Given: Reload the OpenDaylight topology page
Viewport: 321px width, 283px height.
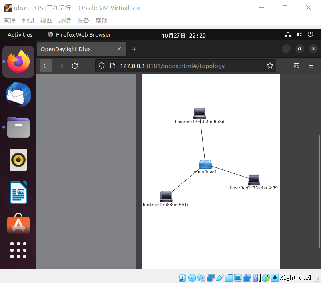Looking at the screenshot, I should pos(75,66).
